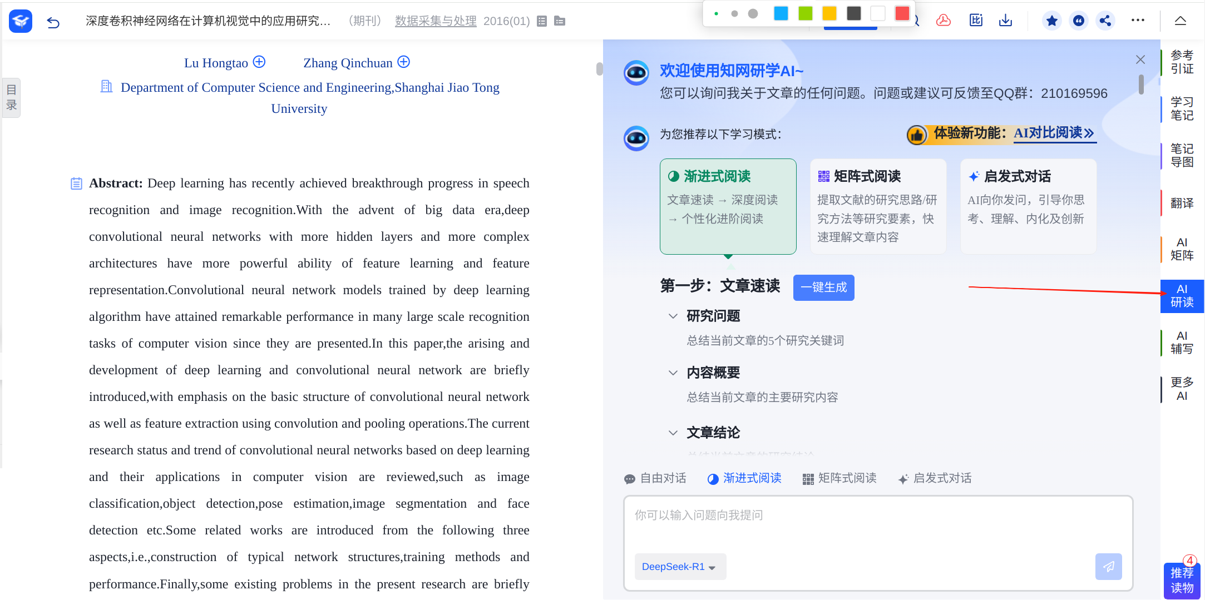Switch to 矩阵式阅读 mode above input box
Viewport: 1205px width, 600px height.
[x=839, y=478]
